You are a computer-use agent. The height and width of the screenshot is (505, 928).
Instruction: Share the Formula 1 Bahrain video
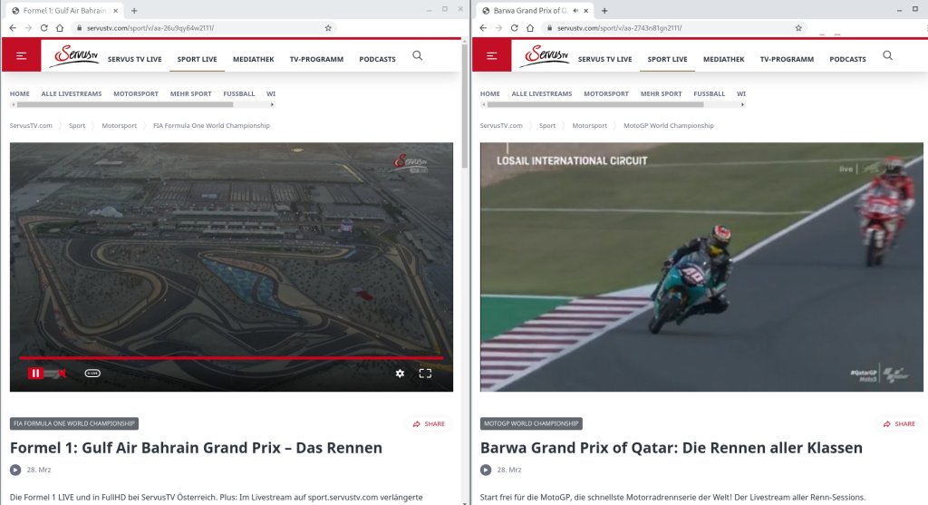pos(429,424)
